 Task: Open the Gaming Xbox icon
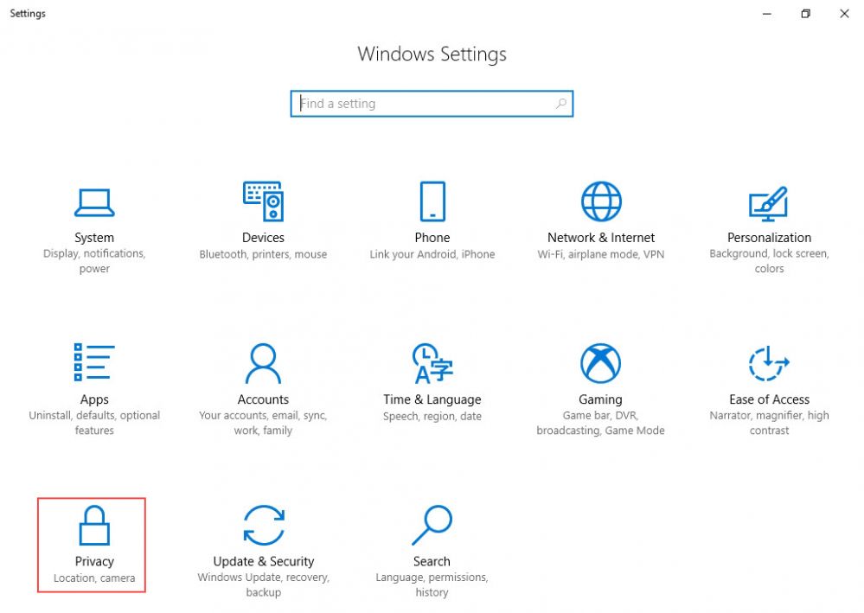point(600,363)
